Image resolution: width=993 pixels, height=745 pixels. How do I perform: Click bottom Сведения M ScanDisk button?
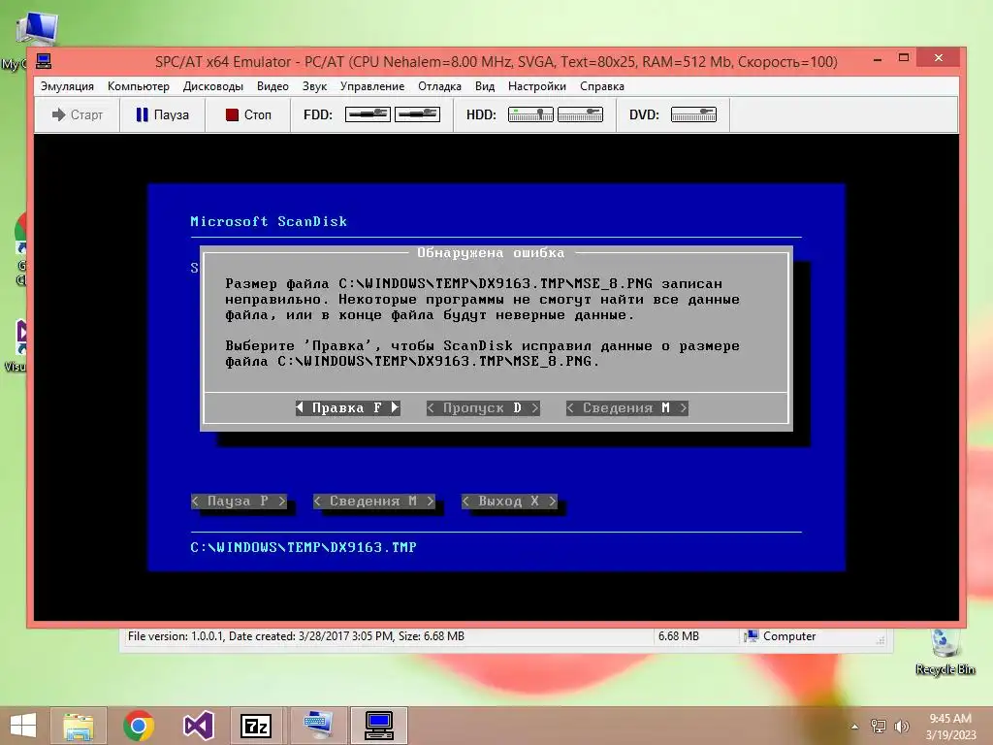[x=374, y=502]
